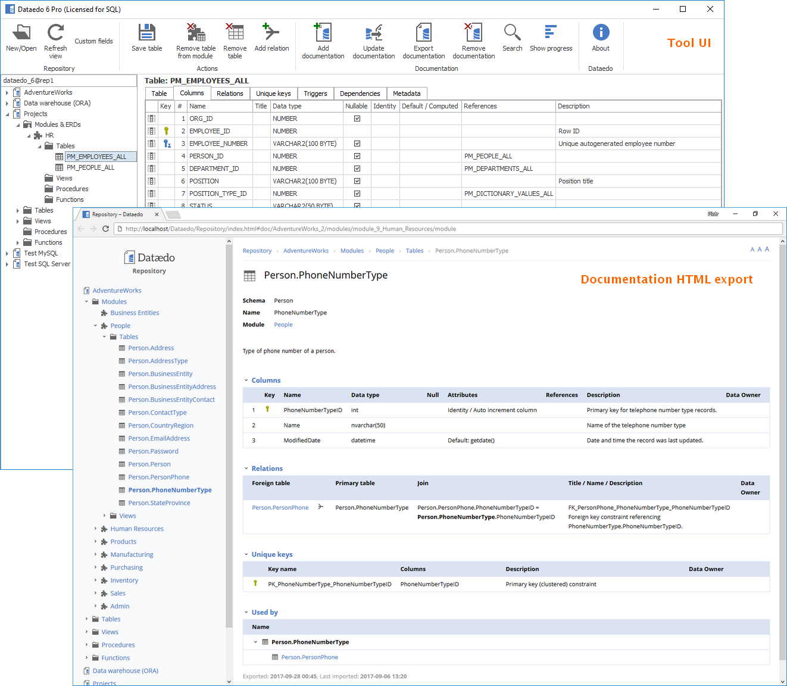
Task: Click the Search magnifier icon
Action: pyautogui.click(x=512, y=32)
